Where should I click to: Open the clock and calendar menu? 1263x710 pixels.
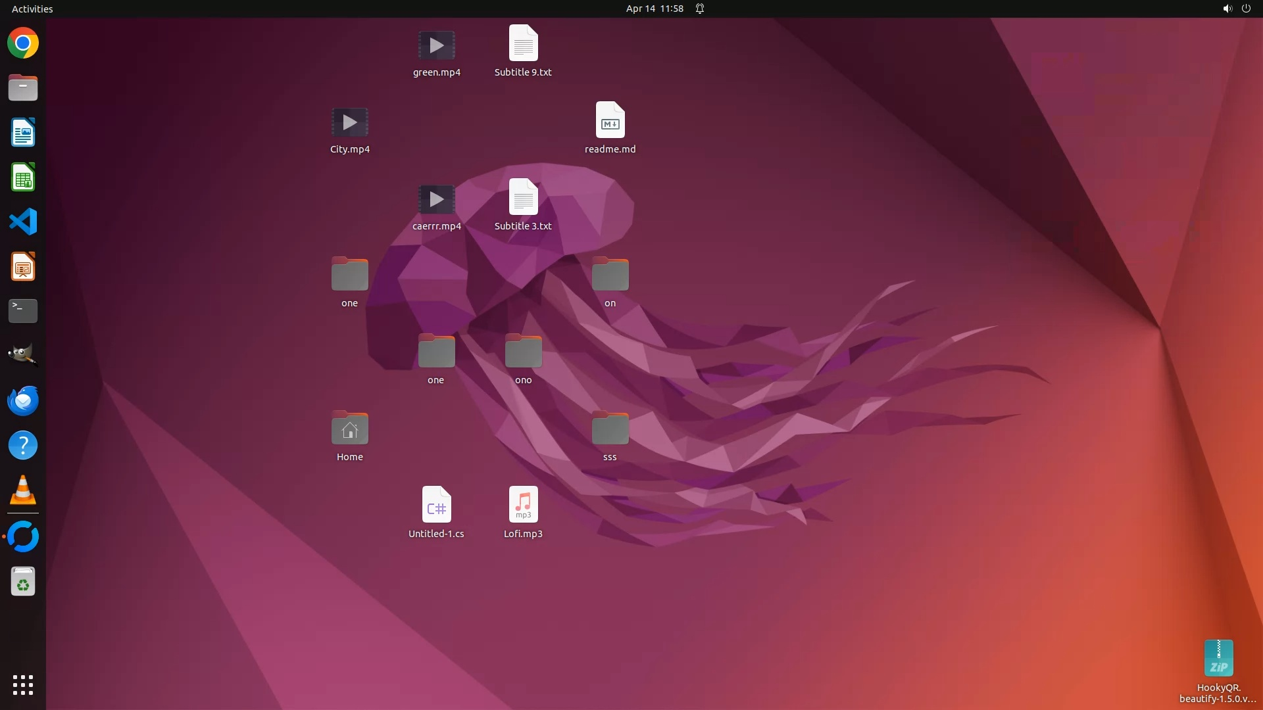click(654, 9)
